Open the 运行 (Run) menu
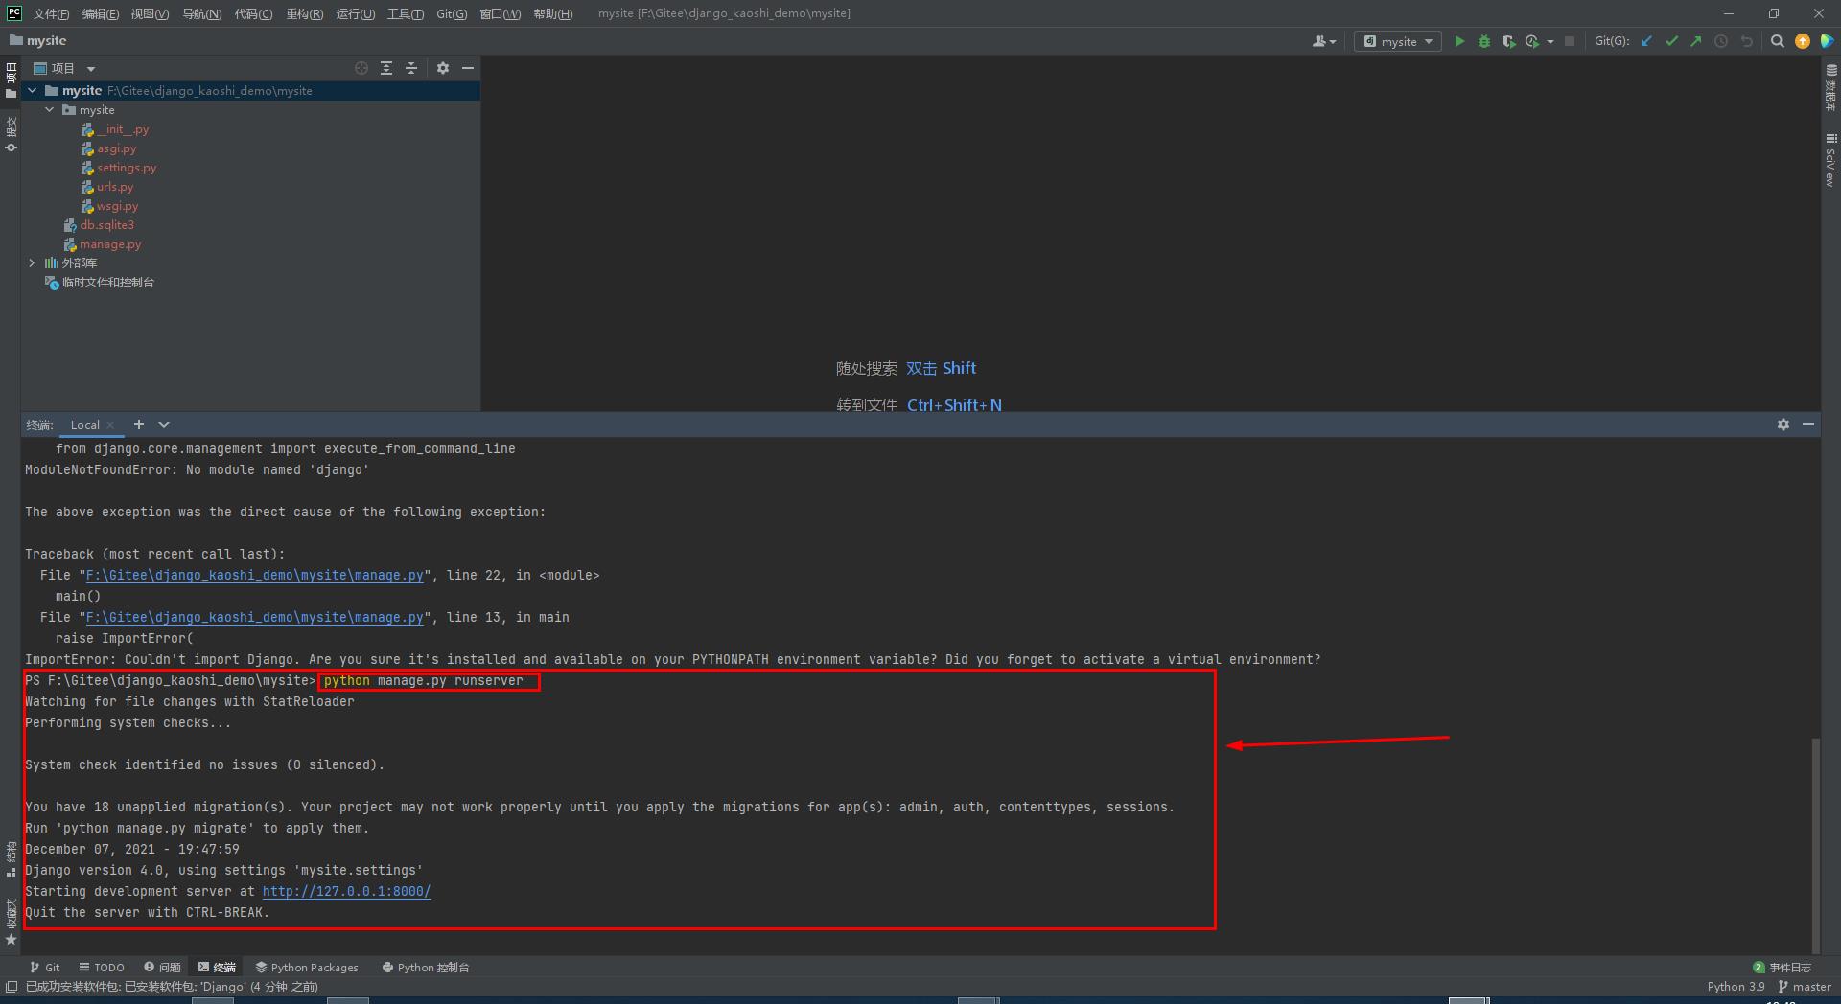The image size is (1841, 1004). [x=356, y=13]
